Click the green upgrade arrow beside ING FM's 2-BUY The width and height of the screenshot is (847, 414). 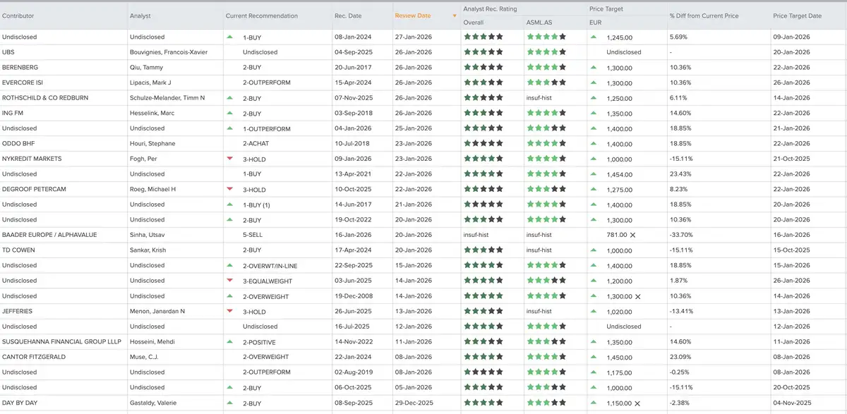229,113
